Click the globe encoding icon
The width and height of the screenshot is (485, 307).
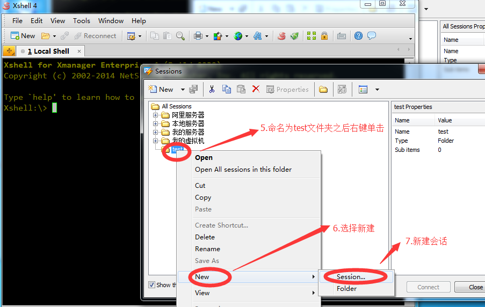click(238, 36)
